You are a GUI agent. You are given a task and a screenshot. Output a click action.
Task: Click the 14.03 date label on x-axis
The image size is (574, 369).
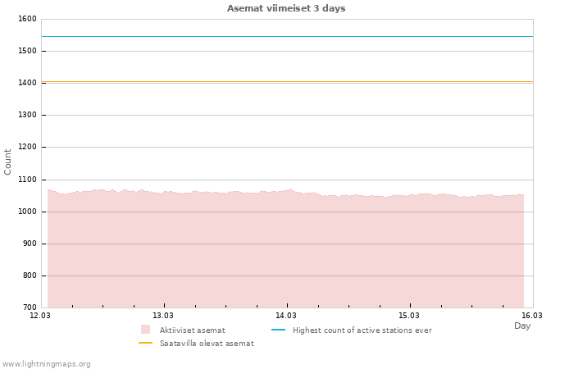tap(286, 315)
